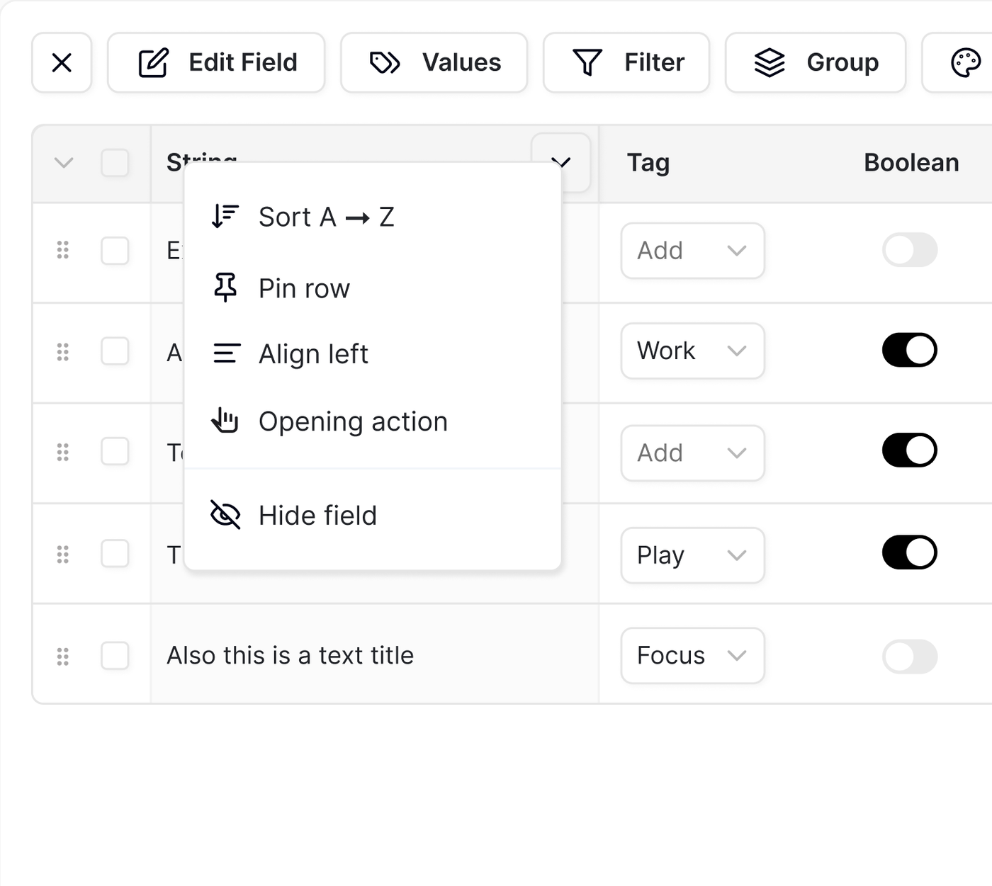Open the Focus tag dropdown

pos(692,656)
